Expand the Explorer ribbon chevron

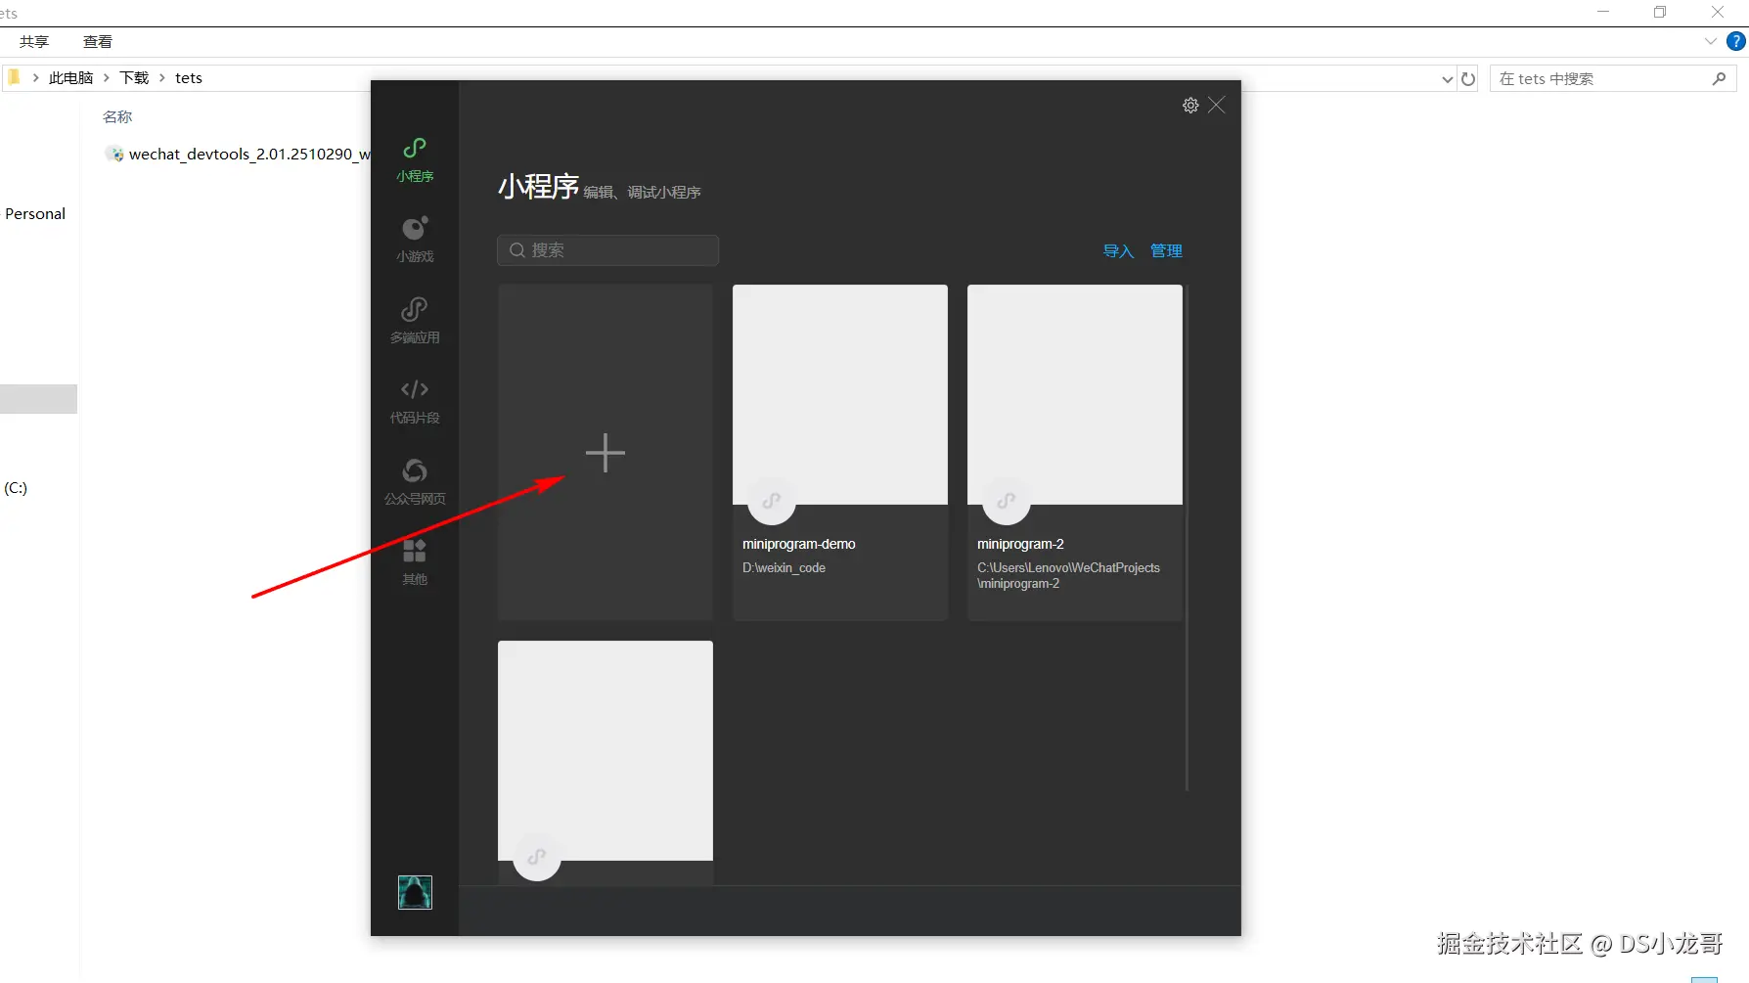tap(1711, 41)
